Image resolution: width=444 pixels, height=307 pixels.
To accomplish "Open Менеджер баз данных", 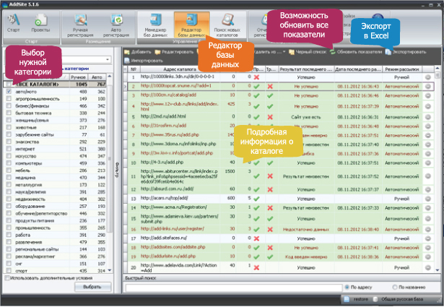I will tap(155, 25).
